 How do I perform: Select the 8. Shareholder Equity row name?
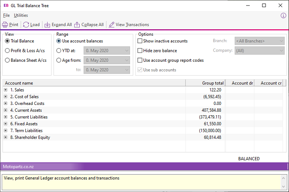pyautogui.click(x=30, y=137)
